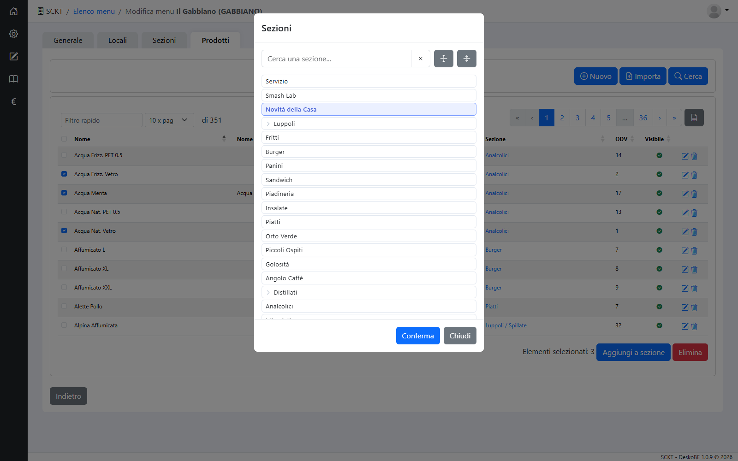738x461 pixels.
Task: Click the Conferma button
Action: [418, 336]
